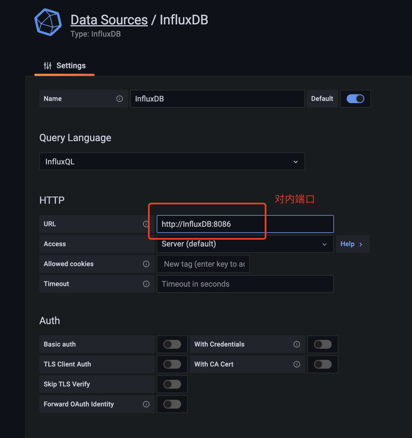Click the 'Name' field label

pos(53,99)
